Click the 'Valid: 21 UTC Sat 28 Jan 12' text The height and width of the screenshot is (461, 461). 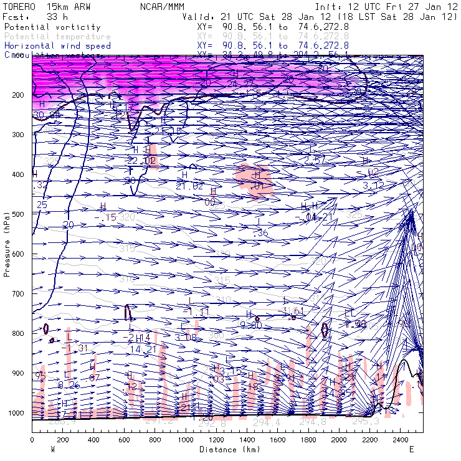point(257,17)
